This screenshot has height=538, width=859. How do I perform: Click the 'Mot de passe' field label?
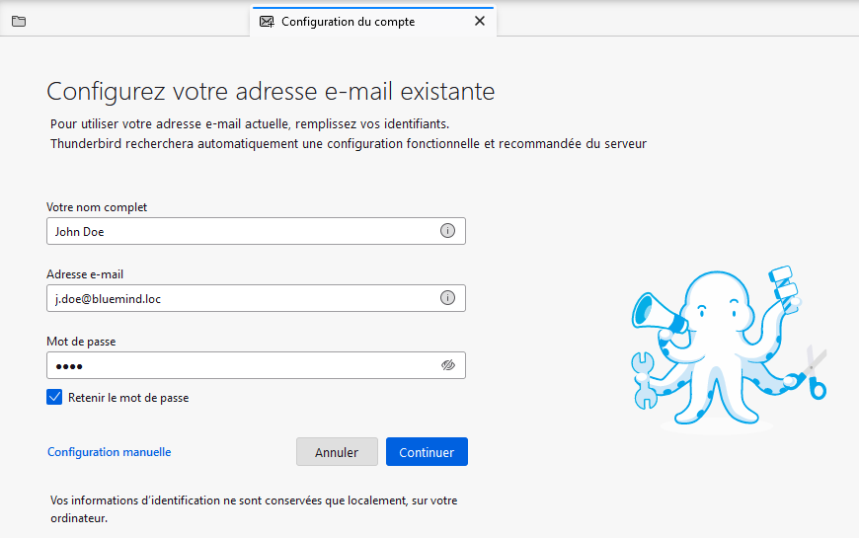coord(82,342)
